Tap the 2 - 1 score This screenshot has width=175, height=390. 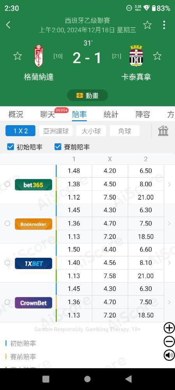click(x=87, y=58)
